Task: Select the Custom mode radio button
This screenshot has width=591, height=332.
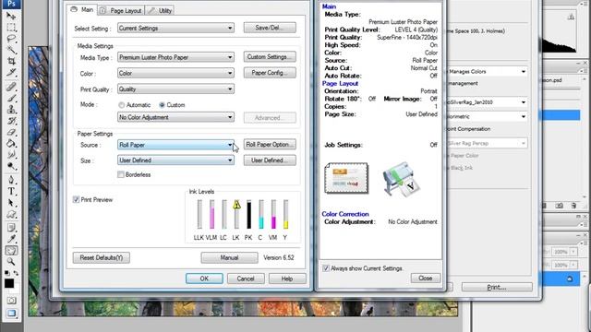Action: pos(162,105)
